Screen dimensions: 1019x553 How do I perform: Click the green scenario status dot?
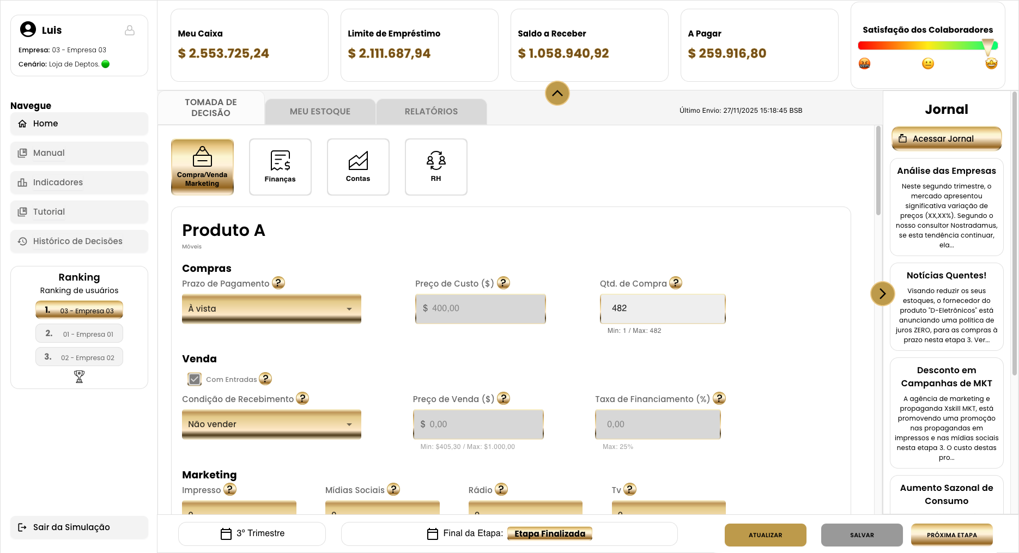(106, 64)
